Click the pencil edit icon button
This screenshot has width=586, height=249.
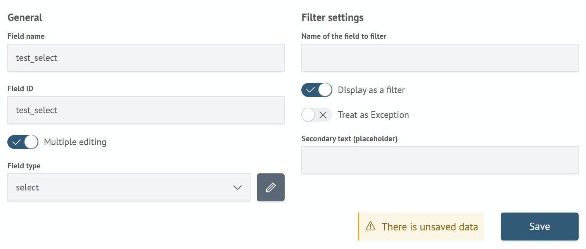click(x=271, y=187)
